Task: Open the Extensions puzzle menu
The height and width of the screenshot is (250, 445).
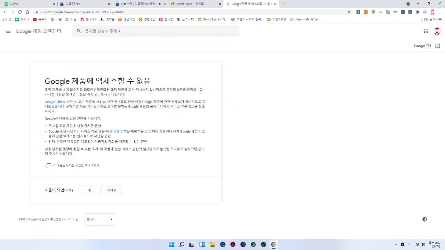Action: [417, 12]
